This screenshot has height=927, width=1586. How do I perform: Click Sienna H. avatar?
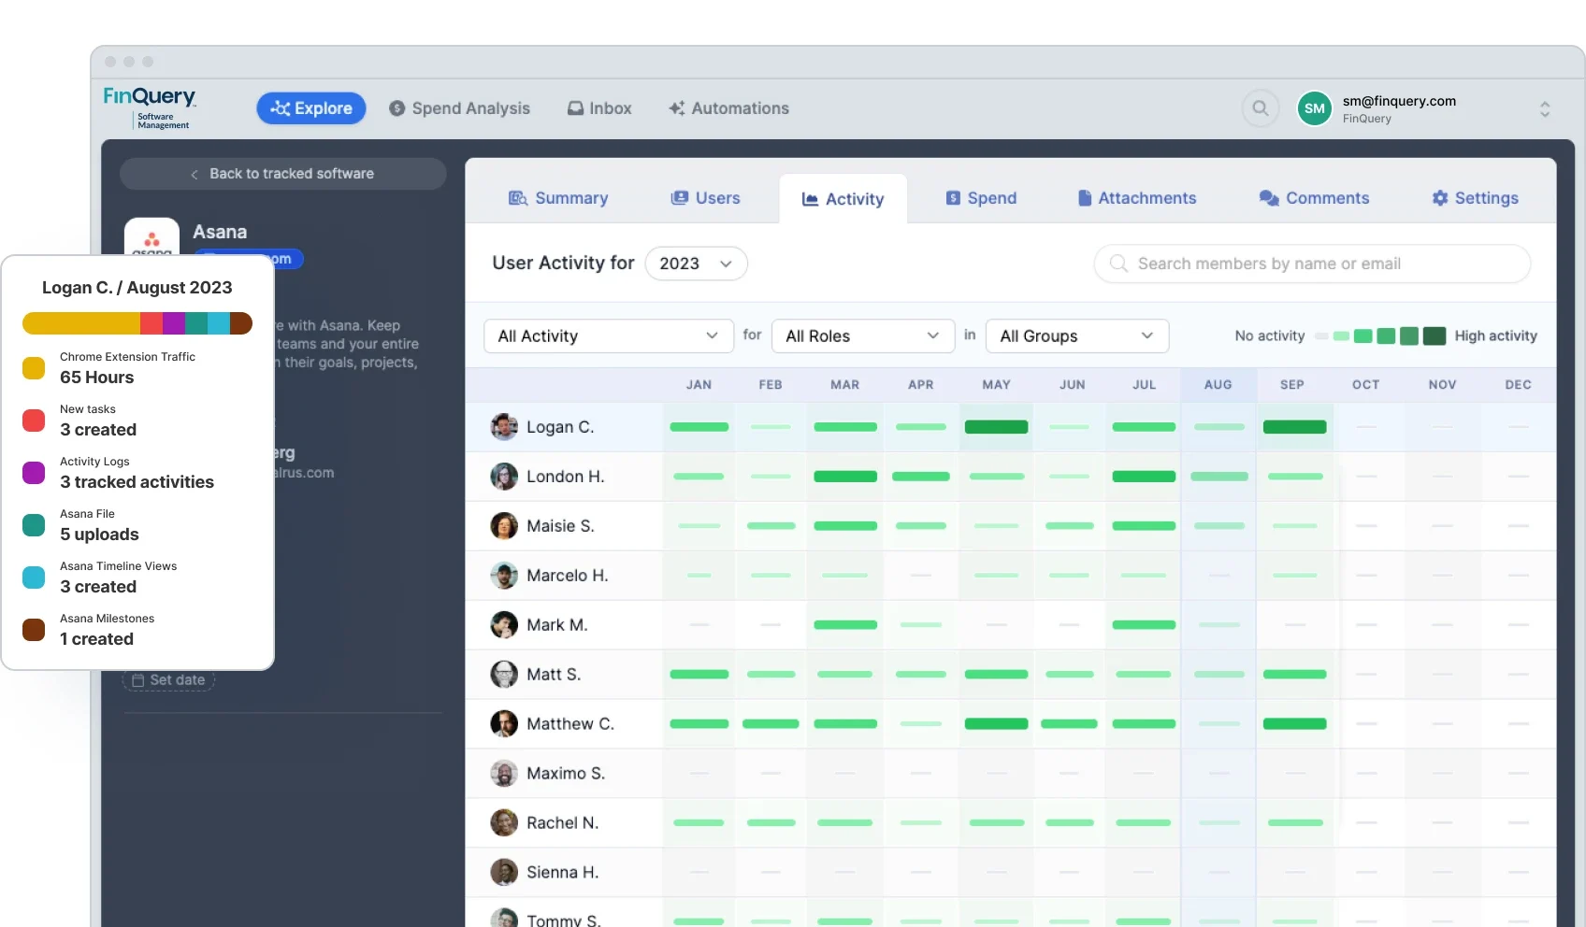(x=504, y=873)
